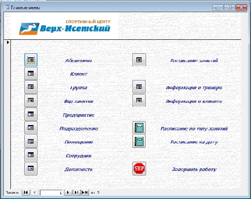
Task: Create new record navigation button
Action: pyautogui.click(x=85, y=192)
